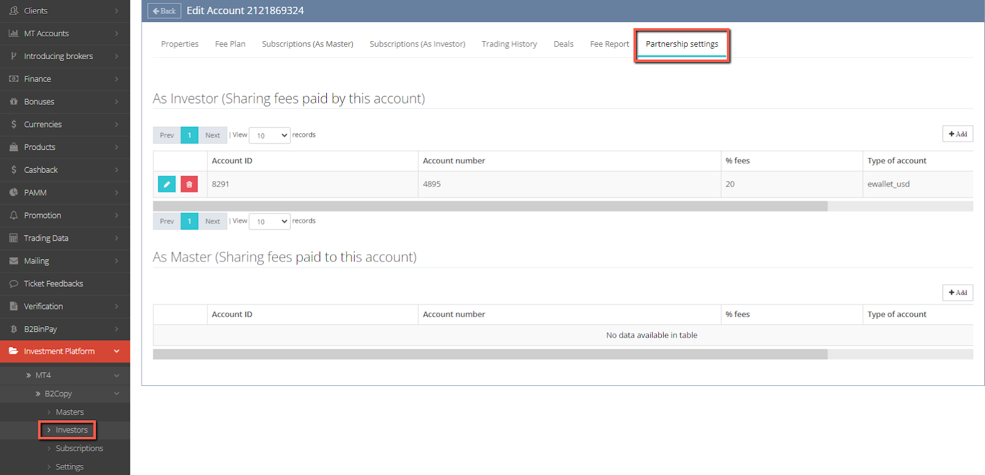Switch to the Fee Report tab
Viewport: 985px width, 475px height.
coord(609,44)
